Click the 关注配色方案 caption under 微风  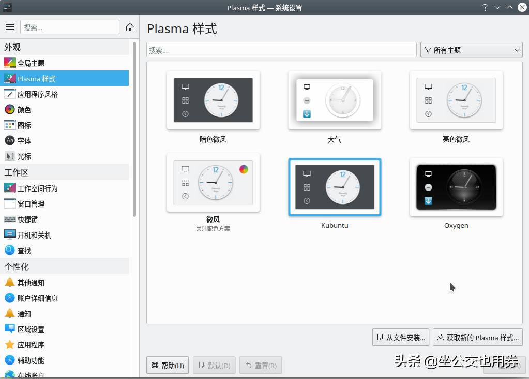click(213, 229)
